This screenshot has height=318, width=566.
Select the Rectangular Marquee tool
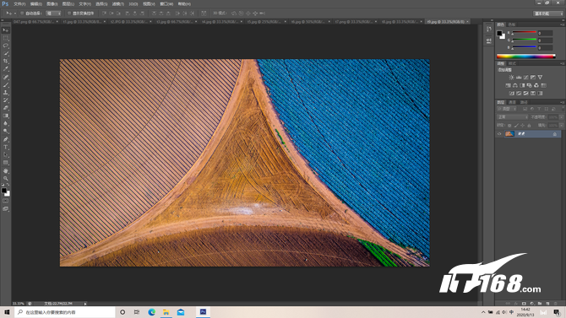pos(5,38)
